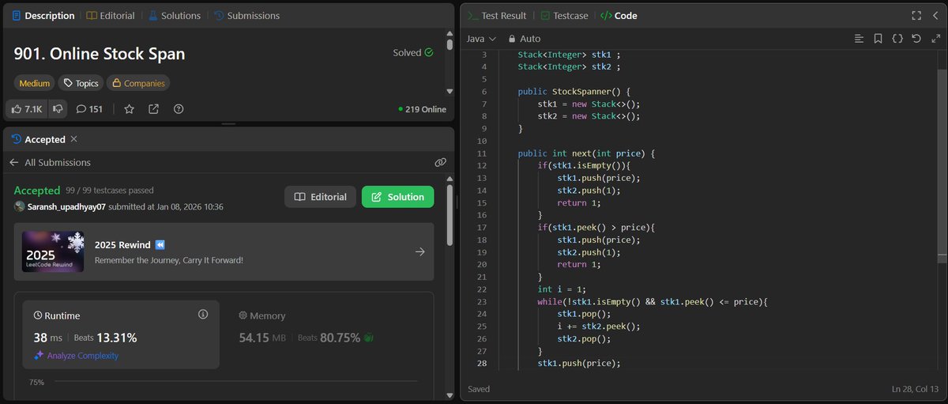Screen dimensions: 948x404
Task: Open the Testcase tab
Action: tap(564, 15)
